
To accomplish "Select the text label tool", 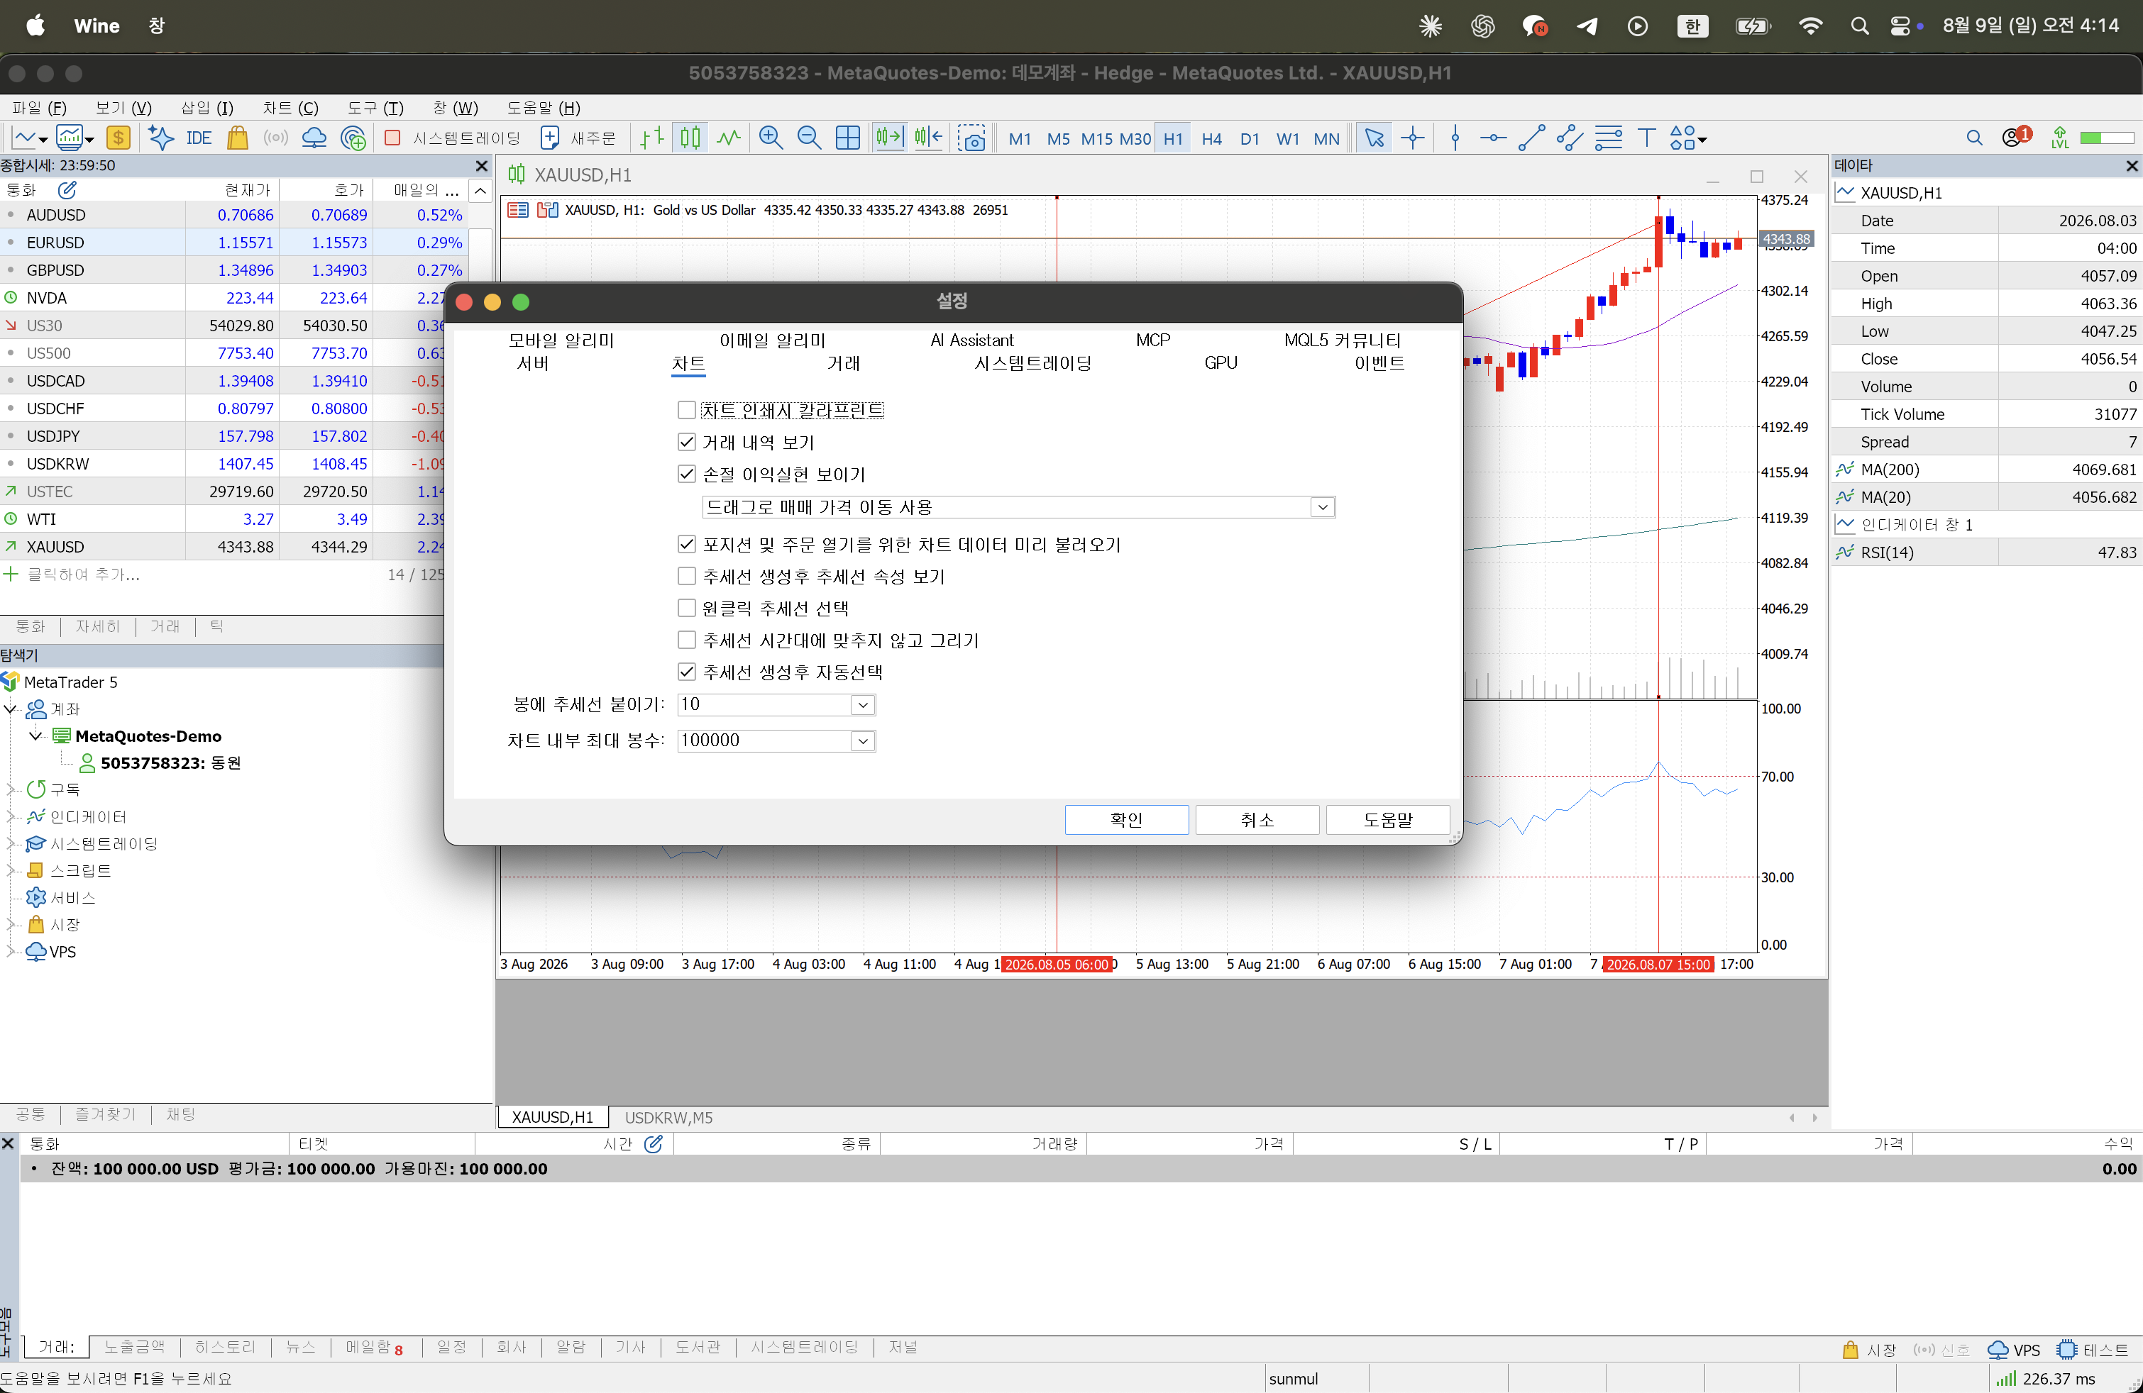I will tap(1646, 138).
